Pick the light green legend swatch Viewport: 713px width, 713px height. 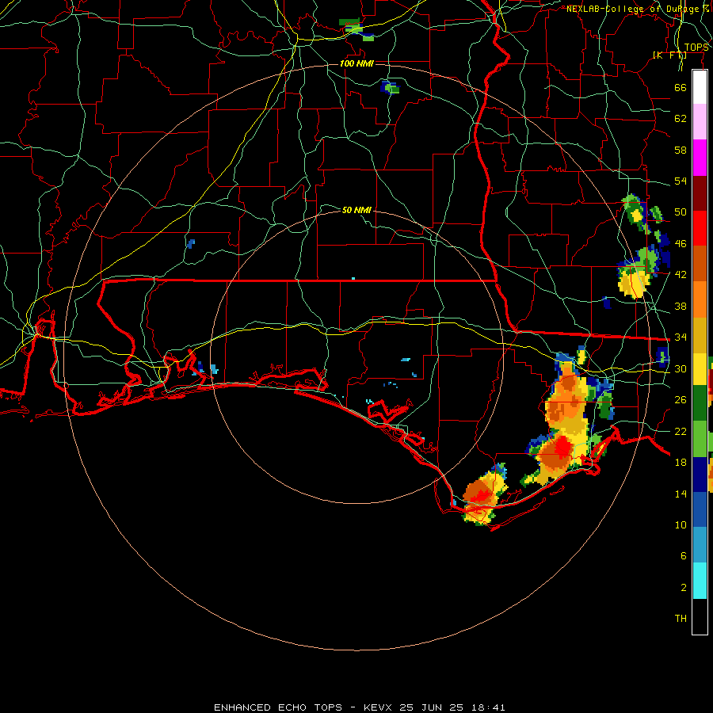(700, 439)
